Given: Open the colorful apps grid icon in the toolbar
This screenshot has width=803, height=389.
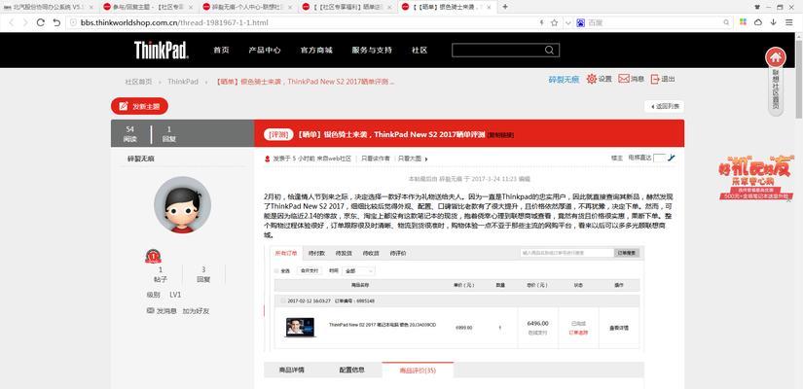Looking at the screenshot, I should pos(743,22).
